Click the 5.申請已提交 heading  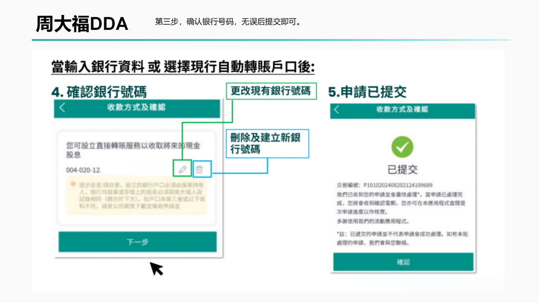367,92
